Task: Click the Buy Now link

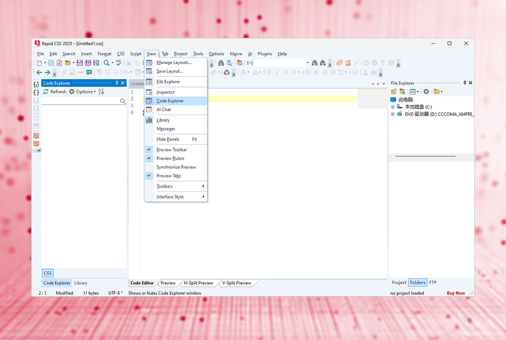Action: click(x=456, y=293)
